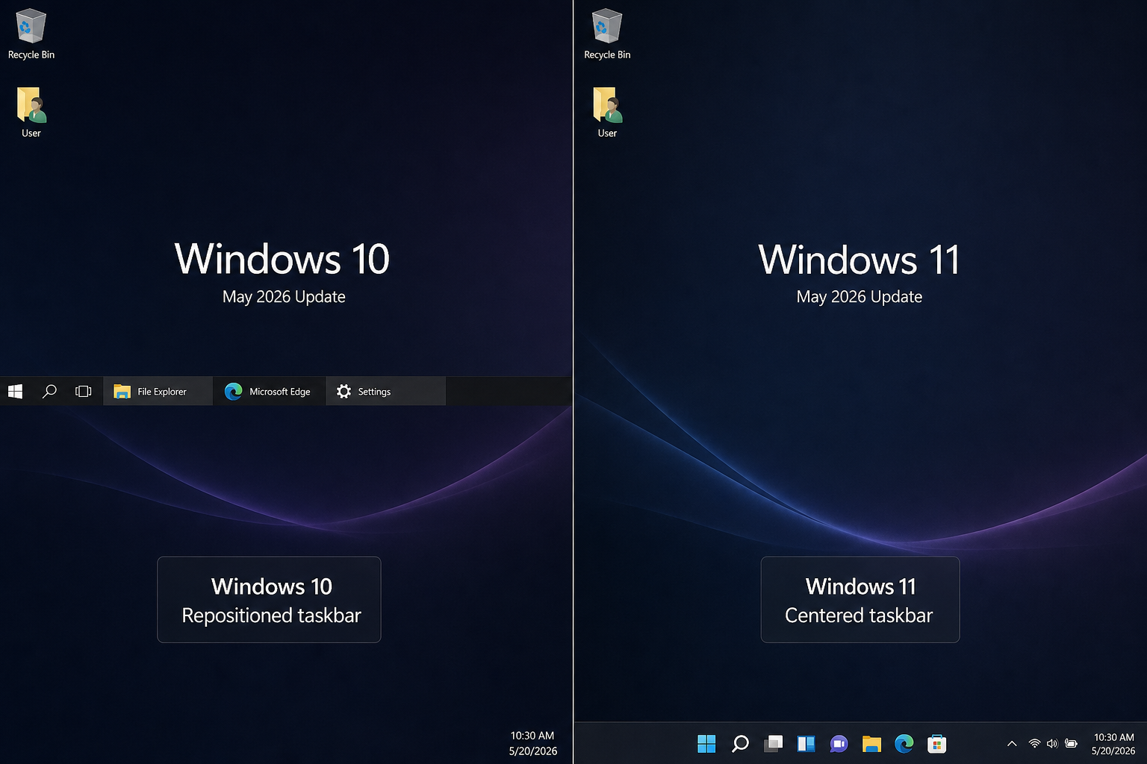Click the Windows 11 taskbar search icon
Screen dimensions: 1147x764
pyautogui.click(x=740, y=743)
